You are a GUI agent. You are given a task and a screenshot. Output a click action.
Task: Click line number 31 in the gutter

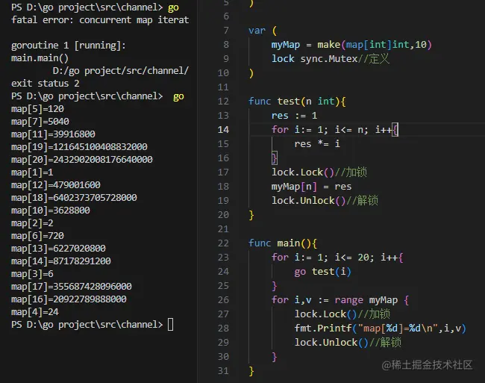223,370
